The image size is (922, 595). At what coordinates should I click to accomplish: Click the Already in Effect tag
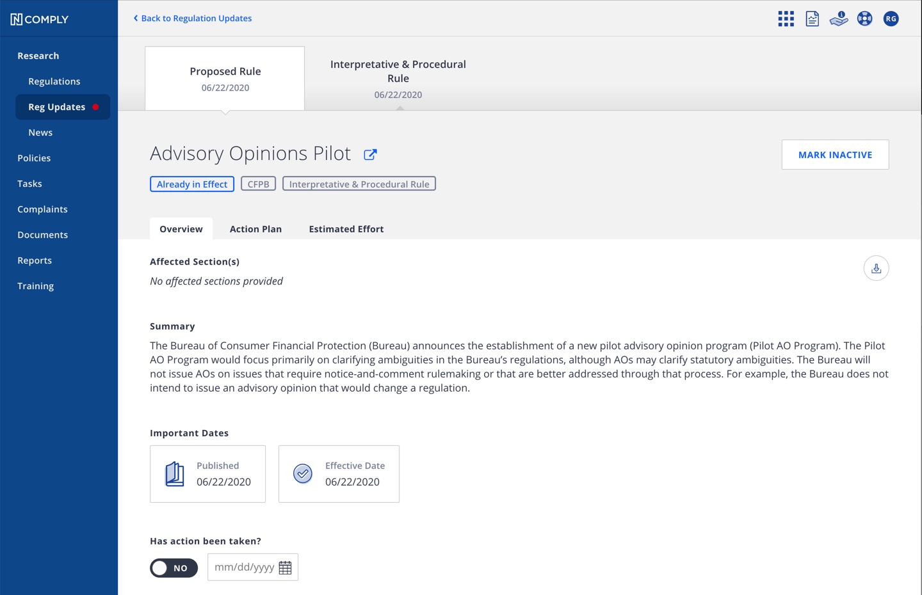click(x=192, y=184)
